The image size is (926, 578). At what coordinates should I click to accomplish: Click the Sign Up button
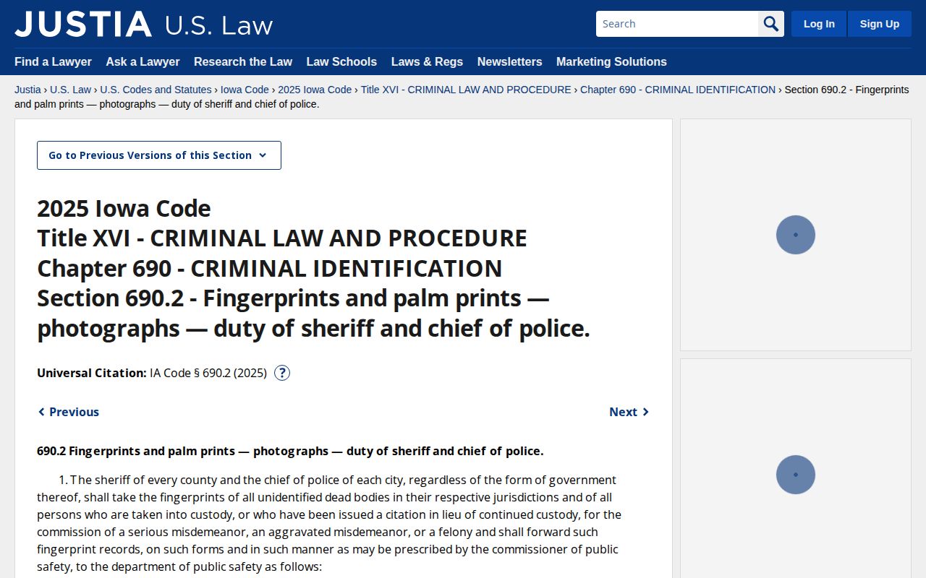tap(880, 24)
